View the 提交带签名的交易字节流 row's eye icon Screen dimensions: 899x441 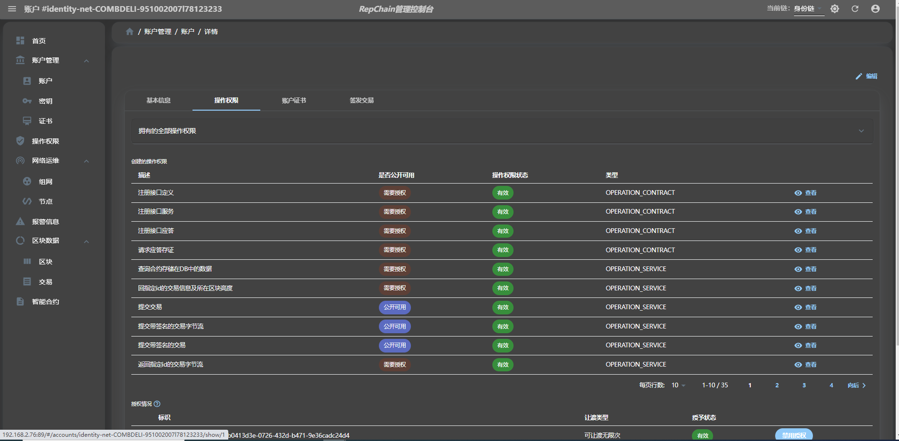tap(798, 327)
